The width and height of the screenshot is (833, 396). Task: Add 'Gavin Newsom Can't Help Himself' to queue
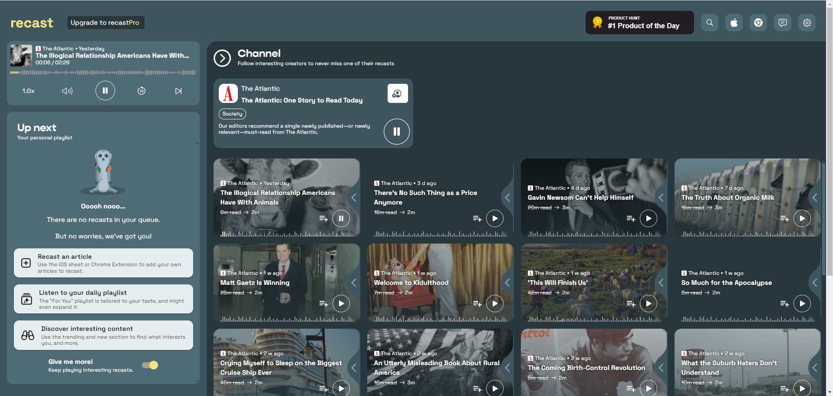pos(631,218)
